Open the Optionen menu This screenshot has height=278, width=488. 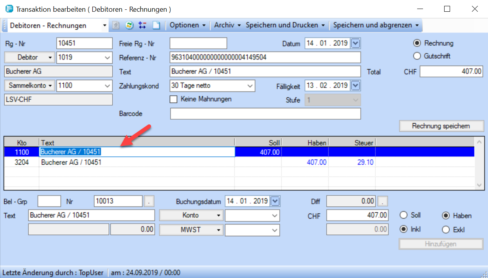point(187,25)
